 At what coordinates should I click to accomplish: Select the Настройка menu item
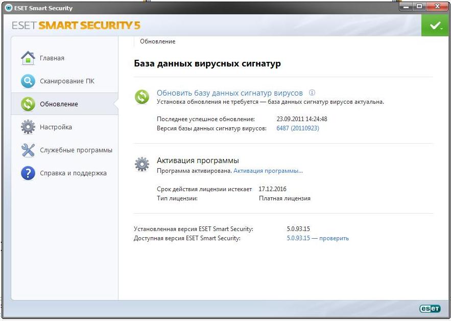click(x=56, y=127)
